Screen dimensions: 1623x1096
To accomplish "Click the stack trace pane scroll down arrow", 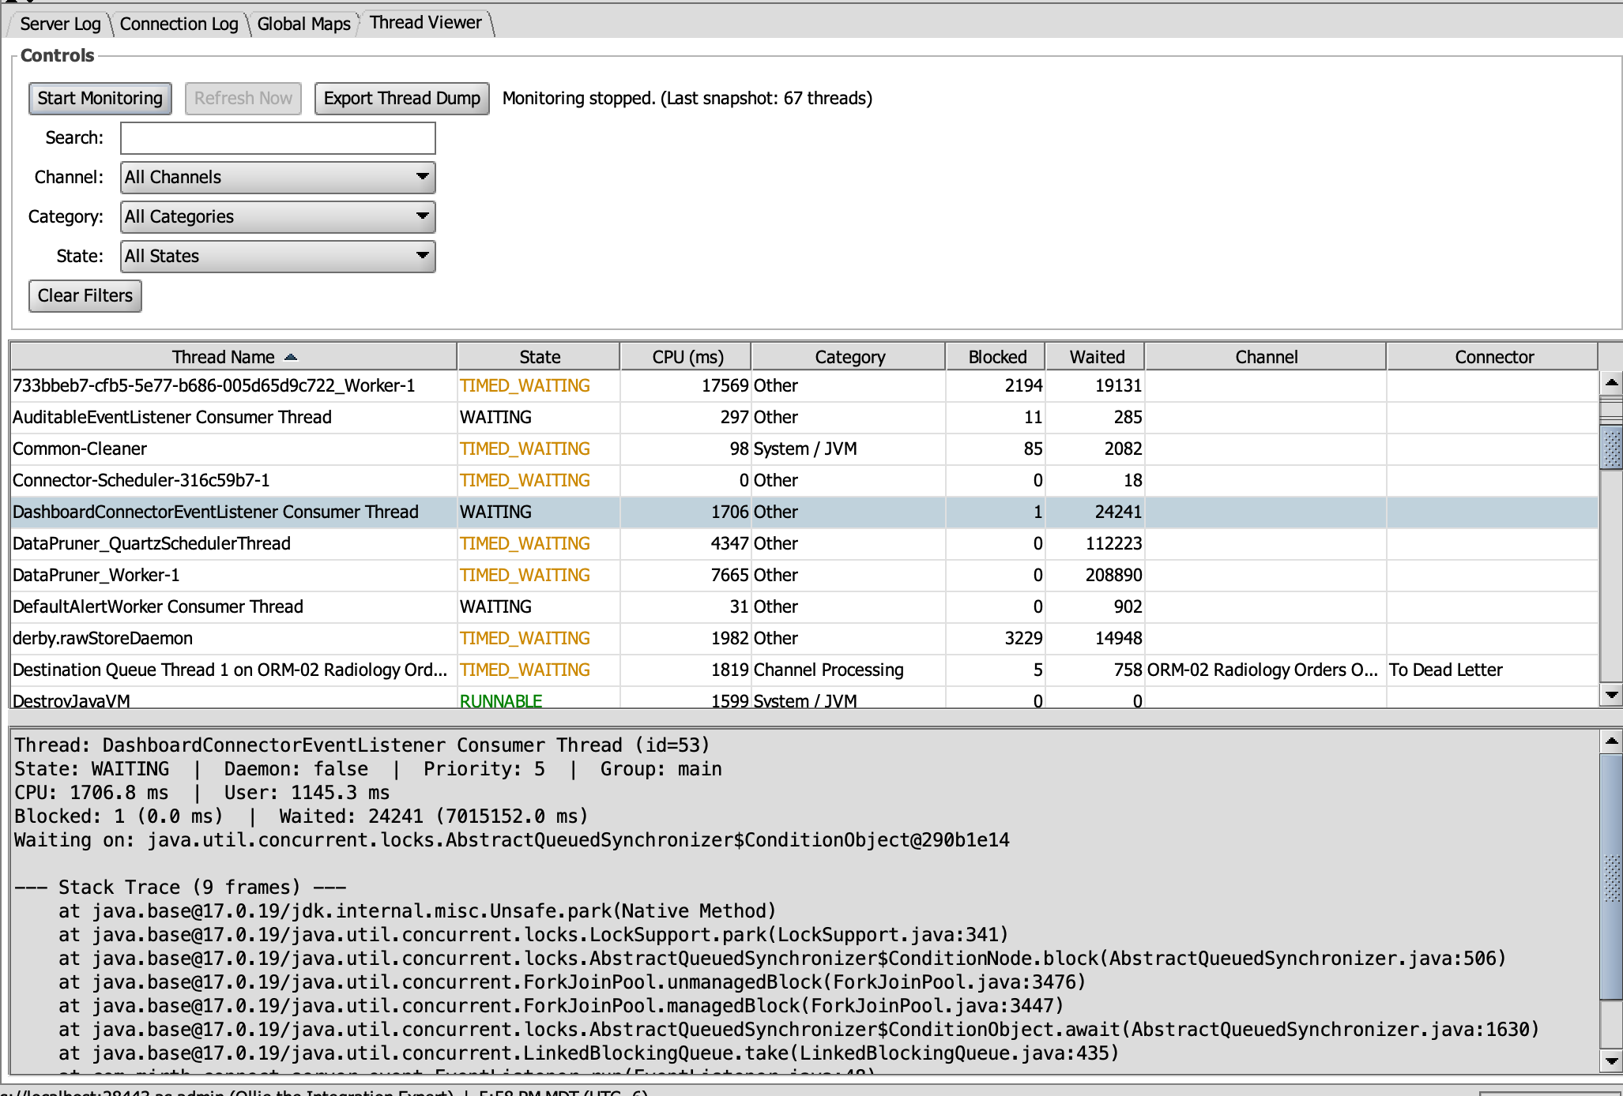I will [x=1611, y=1060].
